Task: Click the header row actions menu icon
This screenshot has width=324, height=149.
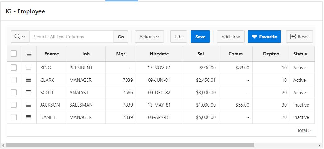Action: (x=29, y=54)
